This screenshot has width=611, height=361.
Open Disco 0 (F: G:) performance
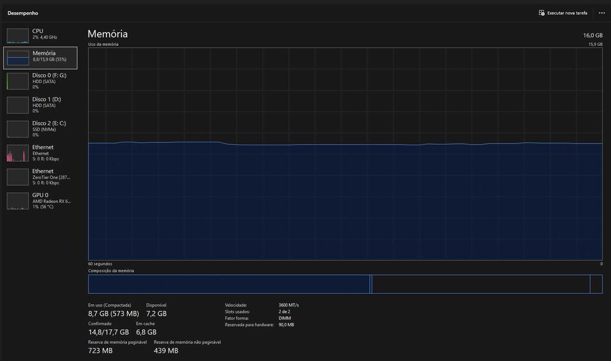40,81
